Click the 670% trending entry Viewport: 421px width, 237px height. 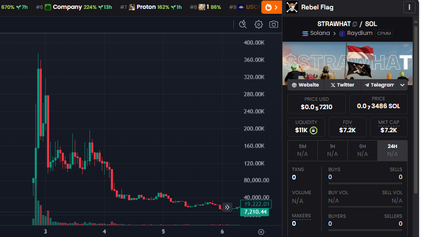[14, 7]
